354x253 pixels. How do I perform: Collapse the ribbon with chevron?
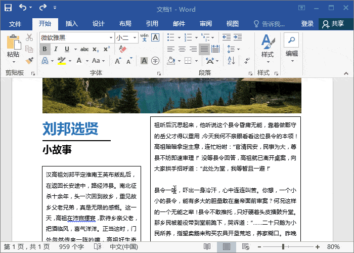346,73
